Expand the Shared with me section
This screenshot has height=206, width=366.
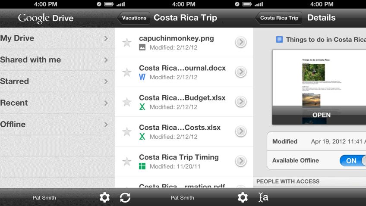click(x=106, y=60)
